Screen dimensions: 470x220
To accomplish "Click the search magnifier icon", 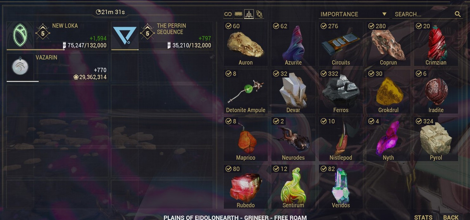I will (x=458, y=14).
